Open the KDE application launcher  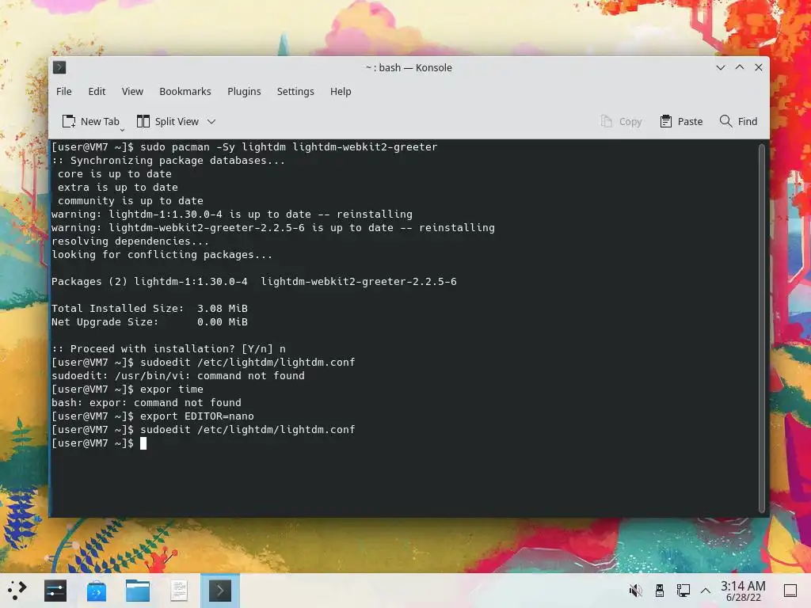pyautogui.click(x=17, y=591)
